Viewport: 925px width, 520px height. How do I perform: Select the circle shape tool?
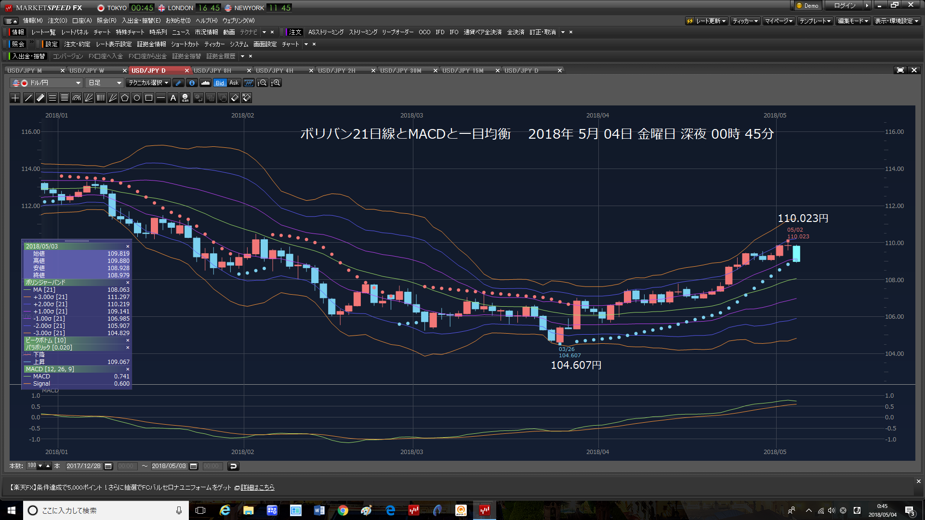(137, 98)
